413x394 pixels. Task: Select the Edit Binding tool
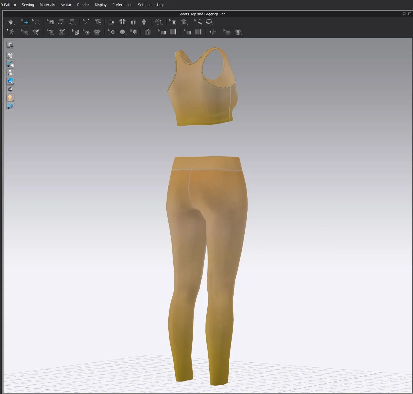click(x=187, y=32)
